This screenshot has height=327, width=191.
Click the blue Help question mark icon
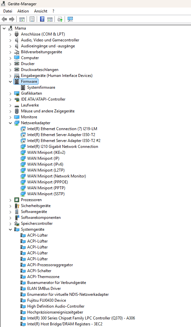(x=42, y=19)
